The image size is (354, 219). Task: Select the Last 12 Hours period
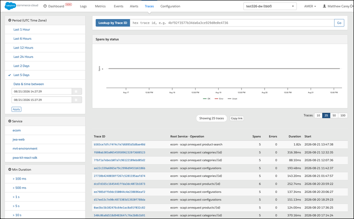23,48
